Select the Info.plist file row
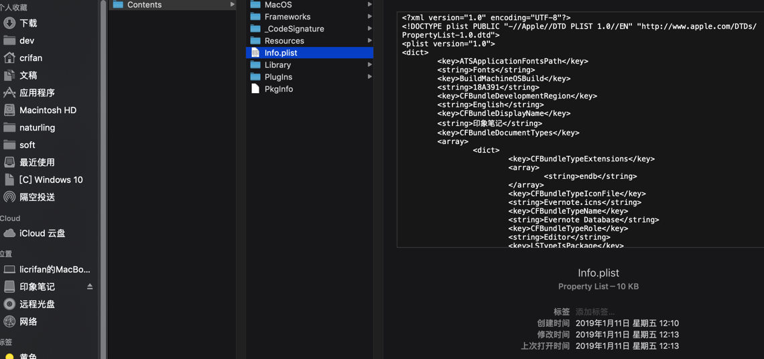Viewport: 764px width, 359px height. pyautogui.click(x=310, y=53)
